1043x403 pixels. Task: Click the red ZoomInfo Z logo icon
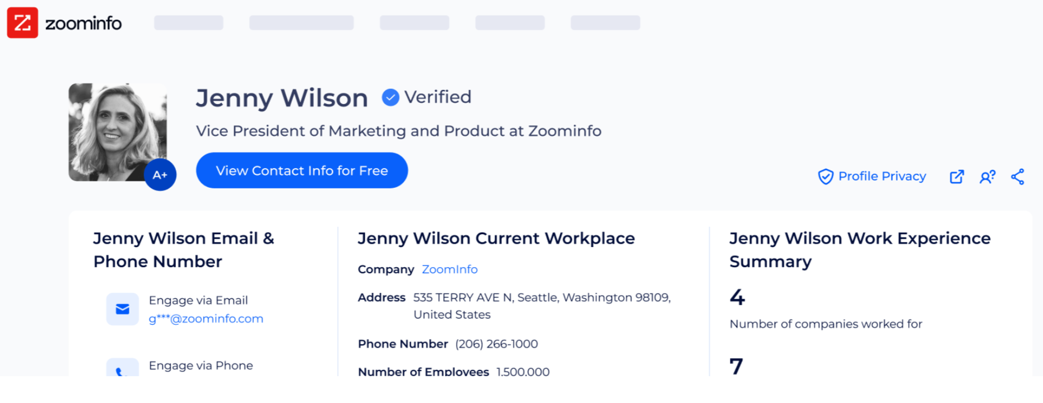[x=22, y=23]
